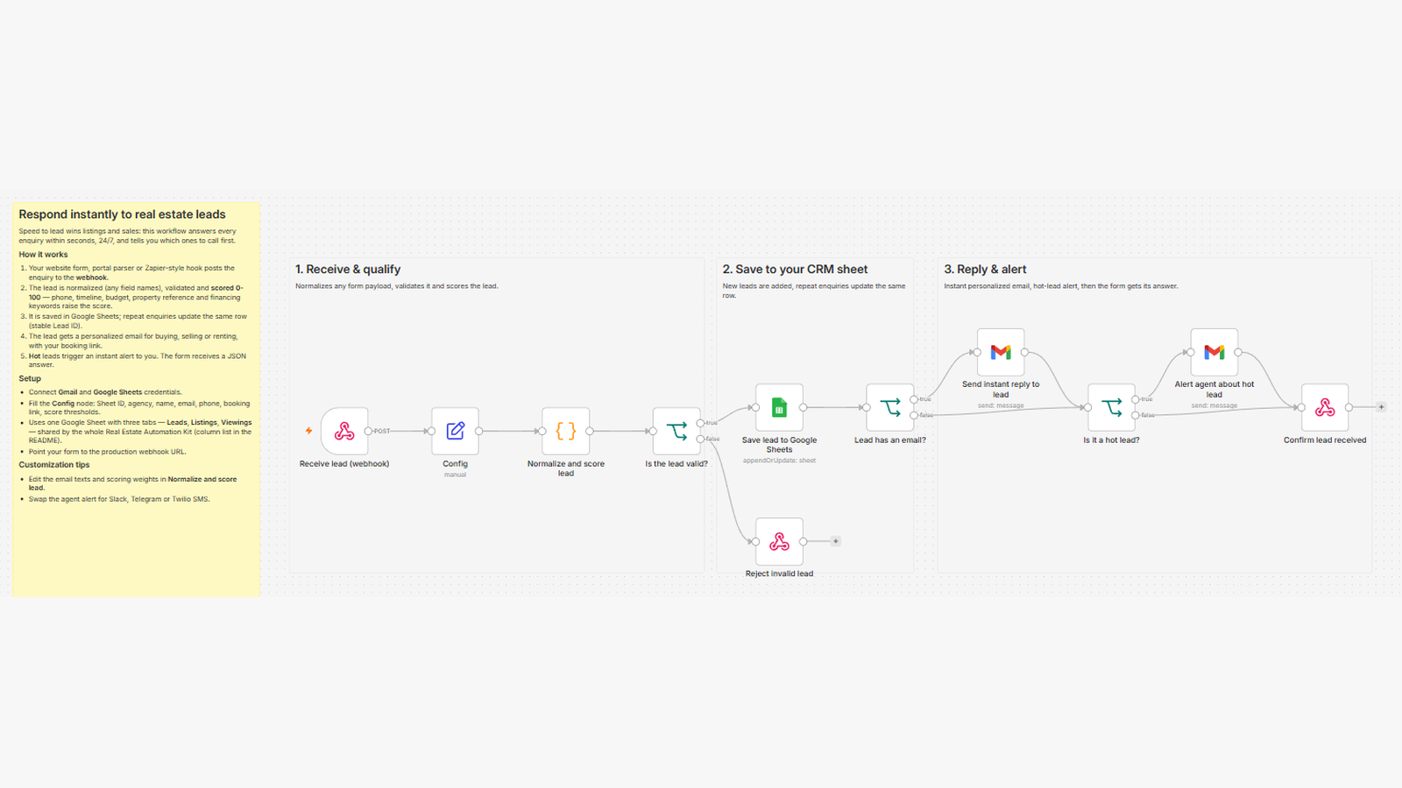The image size is (1402, 788).
Task: Add a node after Reject invalid lead
Action: coord(836,541)
